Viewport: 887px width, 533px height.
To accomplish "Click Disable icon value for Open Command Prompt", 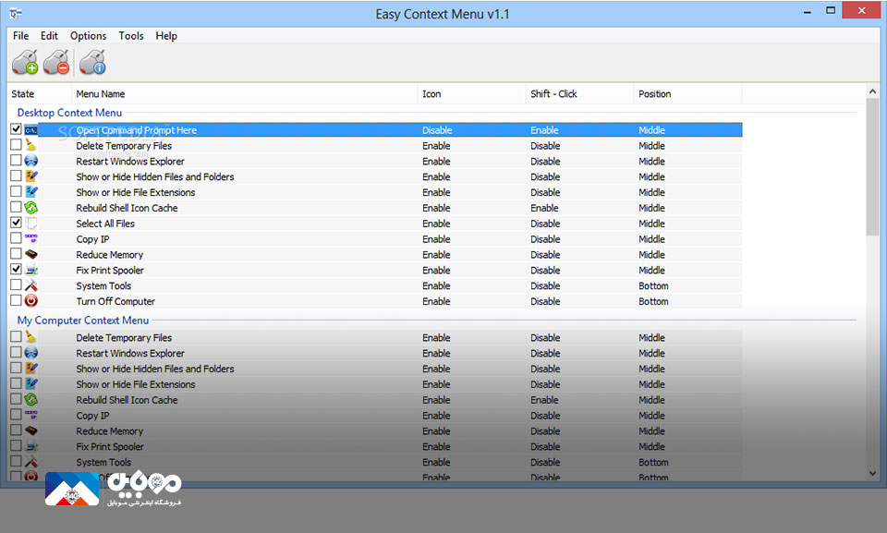I will point(437,130).
